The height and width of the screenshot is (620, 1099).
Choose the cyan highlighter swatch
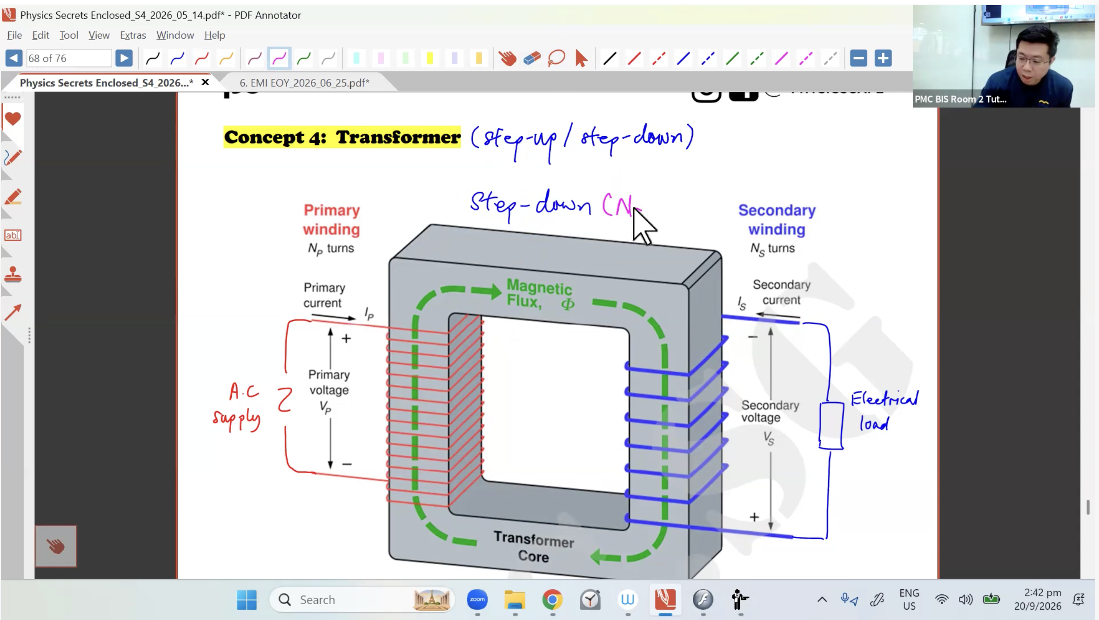pyautogui.click(x=356, y=58)
